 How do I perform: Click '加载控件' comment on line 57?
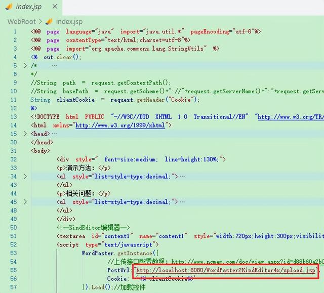tap(133, 287)
